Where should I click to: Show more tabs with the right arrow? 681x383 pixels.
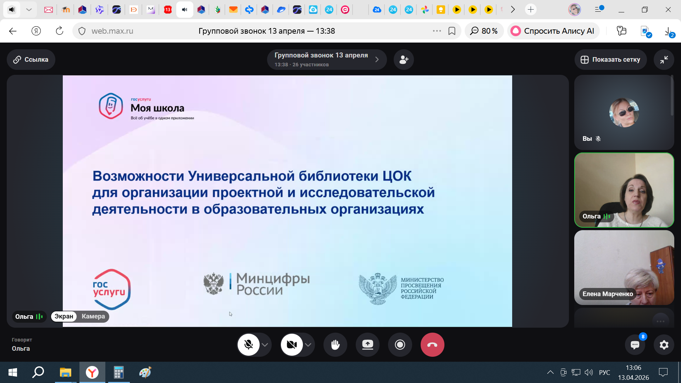tap(513, 10)
